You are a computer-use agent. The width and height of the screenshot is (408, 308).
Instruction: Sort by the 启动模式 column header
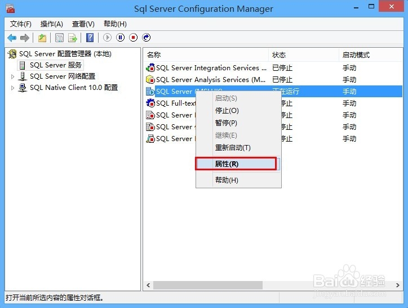(x=371, y=55)
